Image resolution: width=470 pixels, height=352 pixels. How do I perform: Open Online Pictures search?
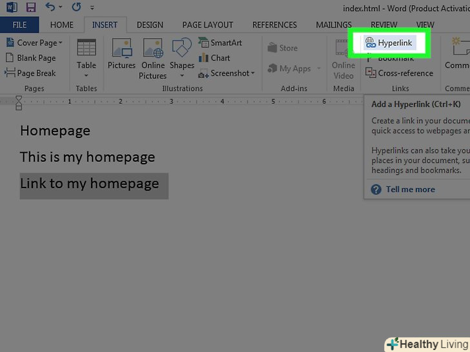click(x=153, y=59)
